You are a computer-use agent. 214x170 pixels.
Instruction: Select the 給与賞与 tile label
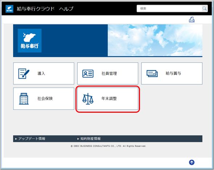(173, 74)
